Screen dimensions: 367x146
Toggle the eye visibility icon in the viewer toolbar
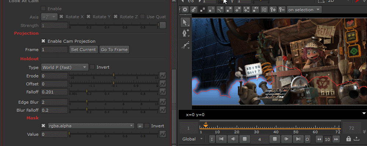point(255,9)
